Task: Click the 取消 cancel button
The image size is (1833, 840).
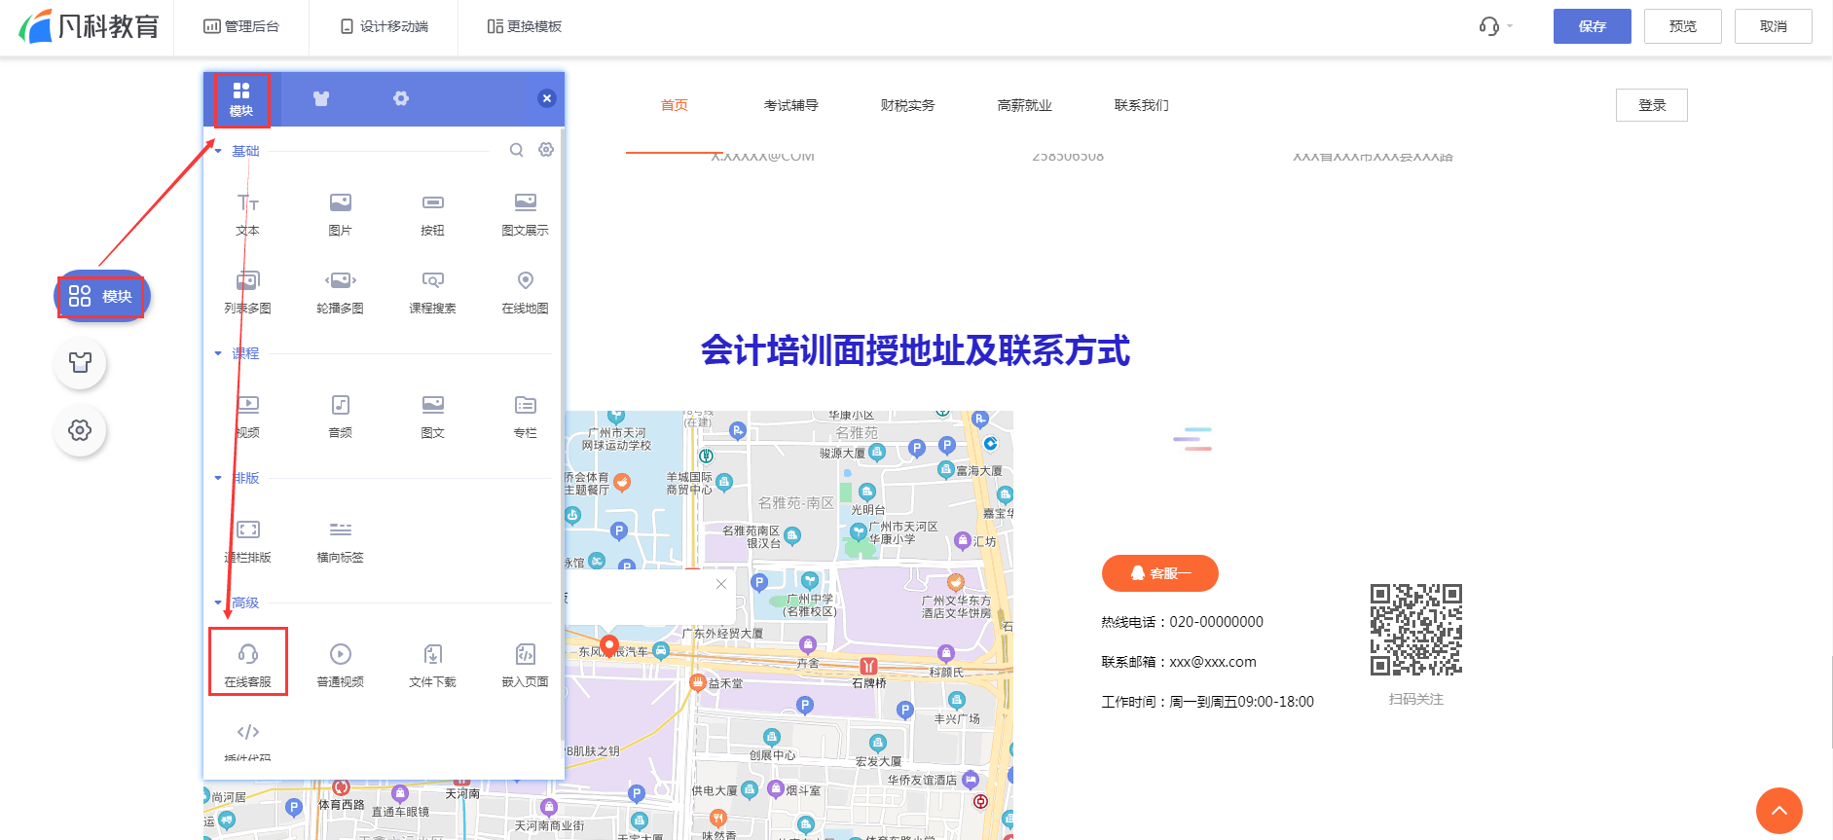Action: pos(1774,26)
